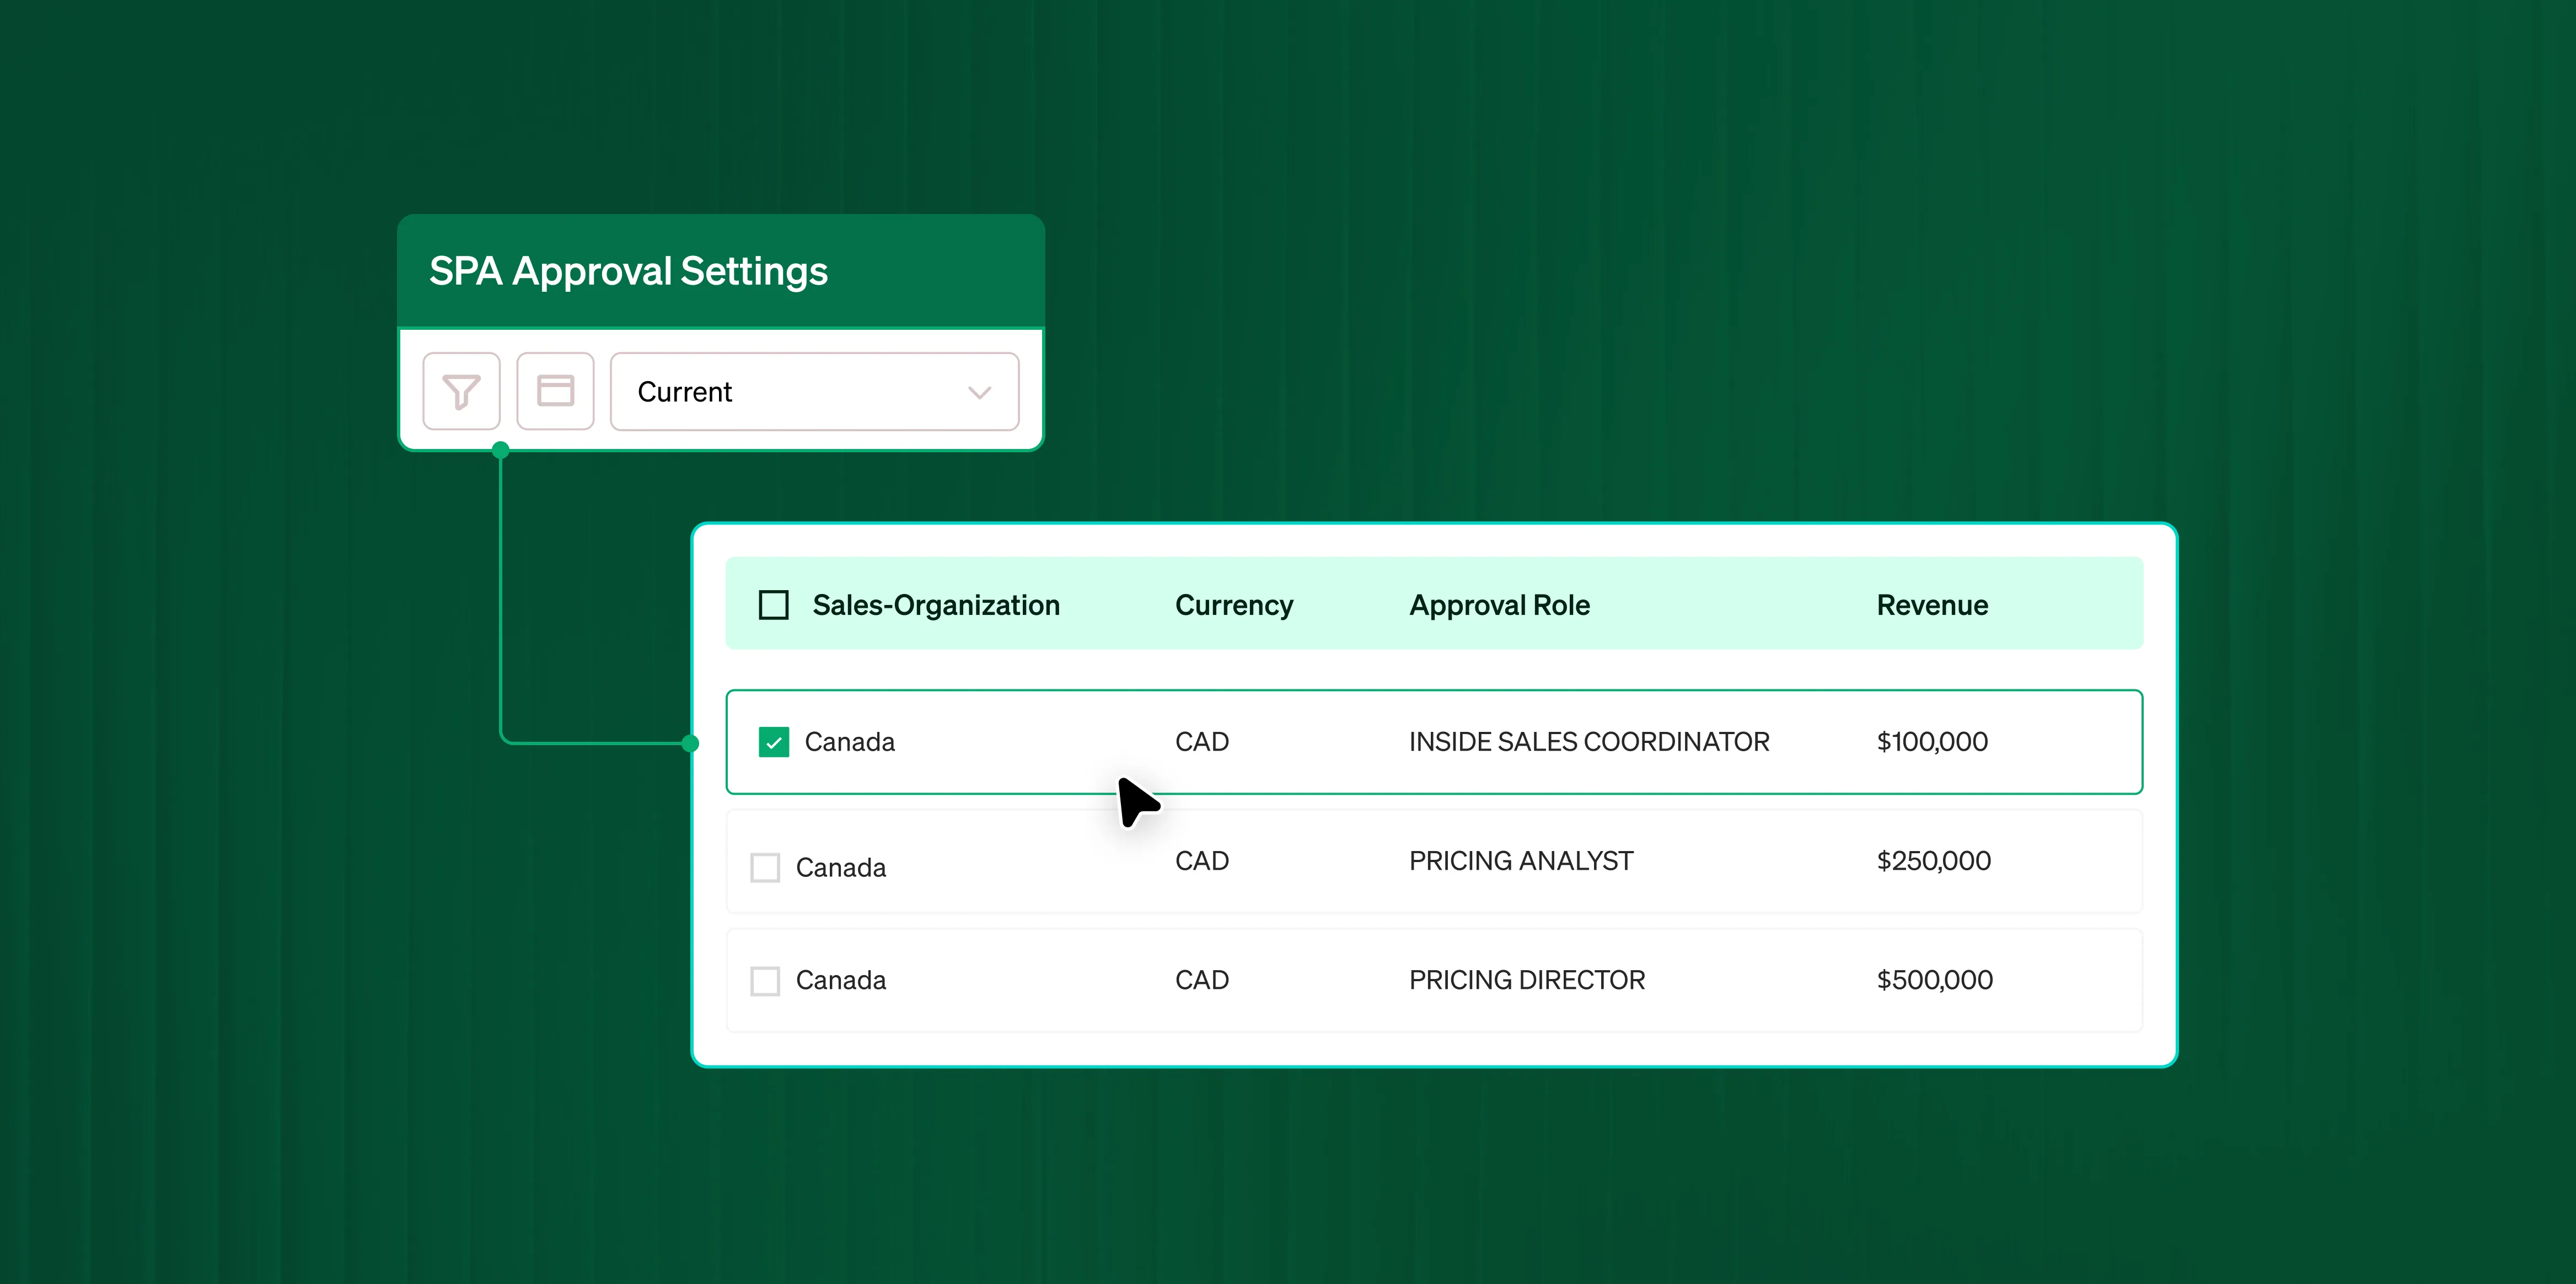Toggle the select-all checkbox in table header
The height and width of the screenshot is (1284, 2576).
773,605
